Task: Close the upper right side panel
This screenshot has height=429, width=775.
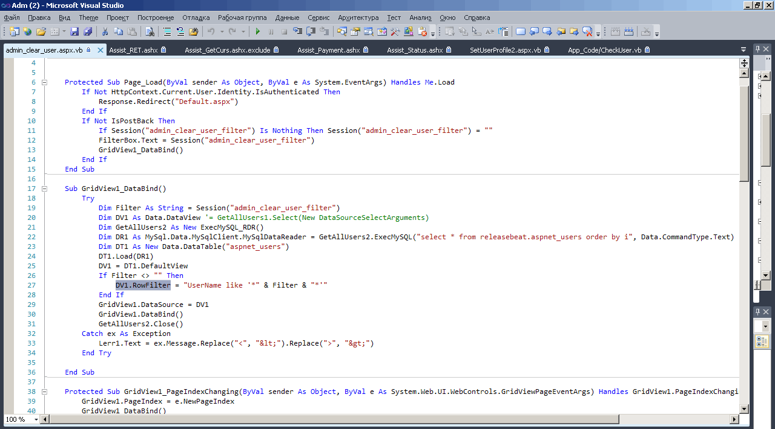Action: point(767,49)
